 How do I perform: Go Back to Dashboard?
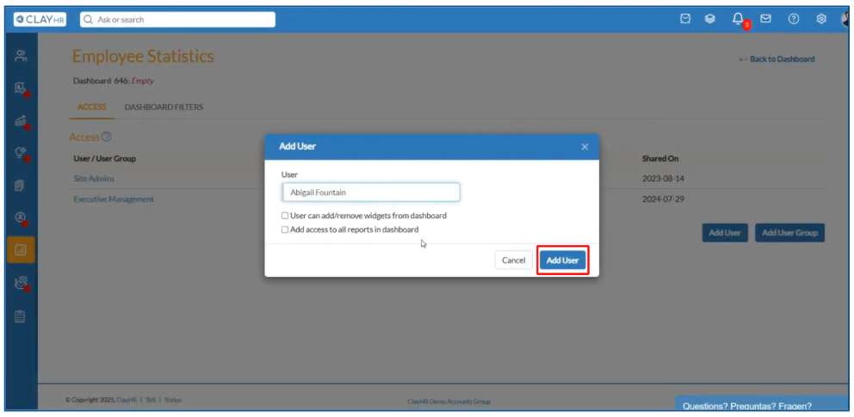[777, 59]
